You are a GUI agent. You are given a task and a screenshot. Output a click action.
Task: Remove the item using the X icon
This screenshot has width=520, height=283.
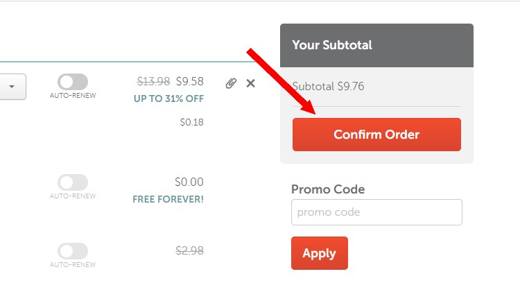coord(251,83)
